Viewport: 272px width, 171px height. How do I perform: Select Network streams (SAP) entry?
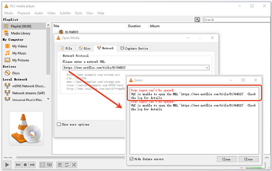click(x=28, y=93)
